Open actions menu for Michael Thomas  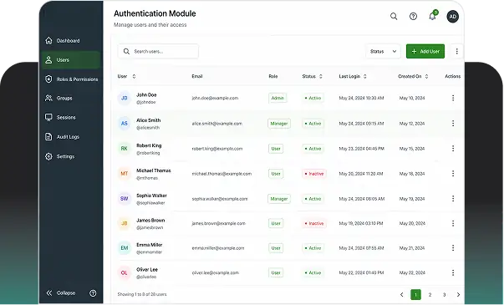coord(453,174)
